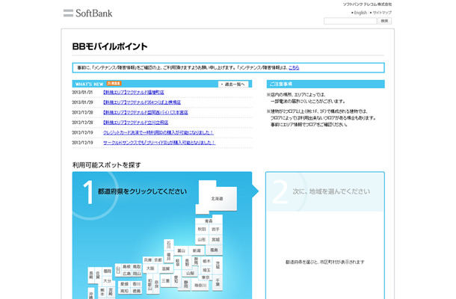
Task: Select 佐賀 on the prefecture map
Action: coord(98,276)
